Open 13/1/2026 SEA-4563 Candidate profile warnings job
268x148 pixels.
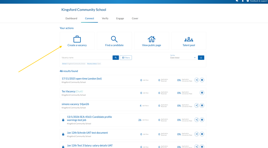(89, 118)
